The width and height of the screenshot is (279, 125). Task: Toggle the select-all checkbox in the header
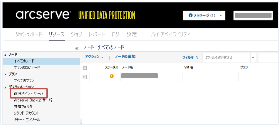[85, 68]
